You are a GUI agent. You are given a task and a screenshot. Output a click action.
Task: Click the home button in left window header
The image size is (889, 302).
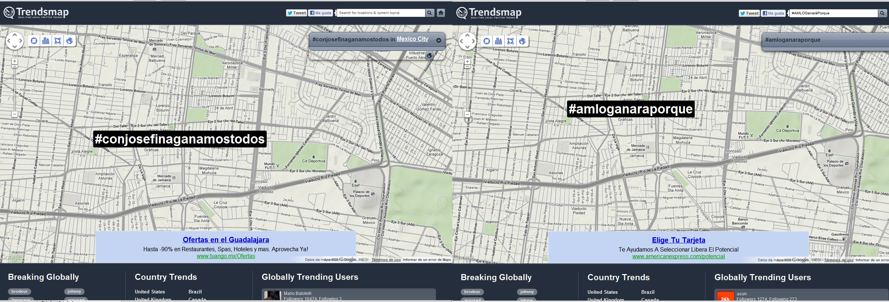coord(441,13)
